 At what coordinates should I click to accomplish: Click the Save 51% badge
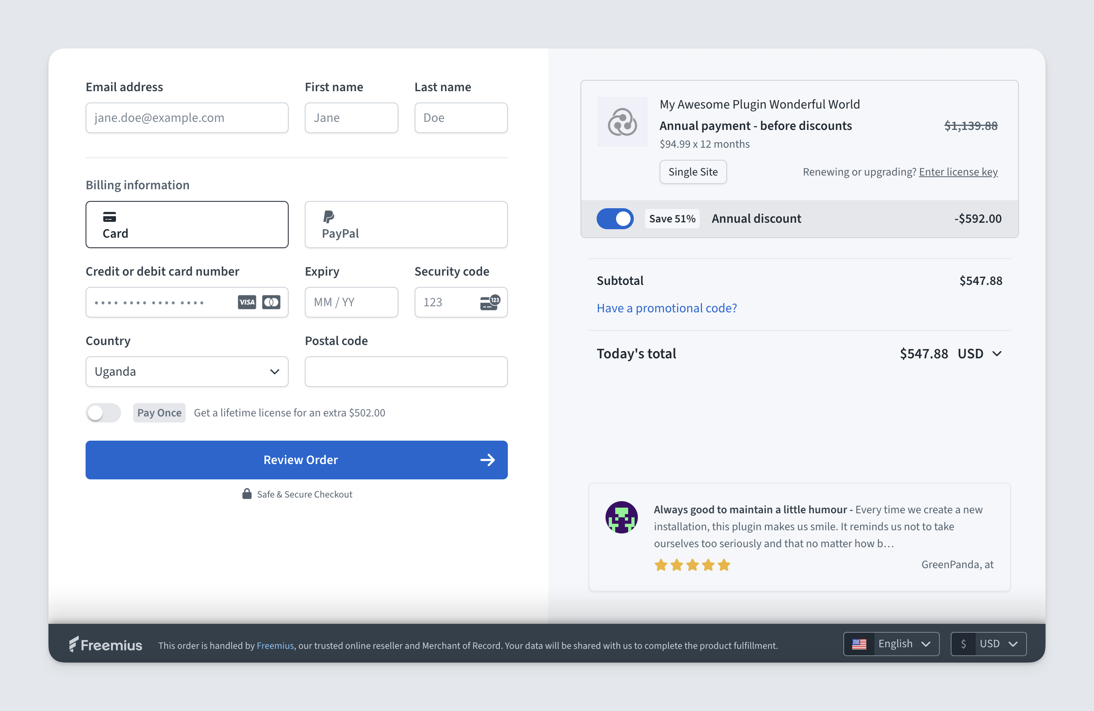[672, 218]
